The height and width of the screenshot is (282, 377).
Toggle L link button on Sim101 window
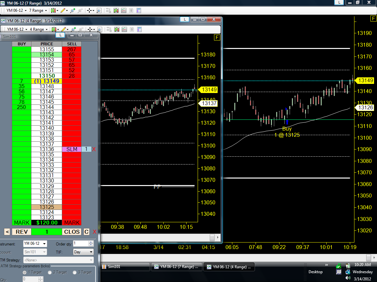pos(60,35)
